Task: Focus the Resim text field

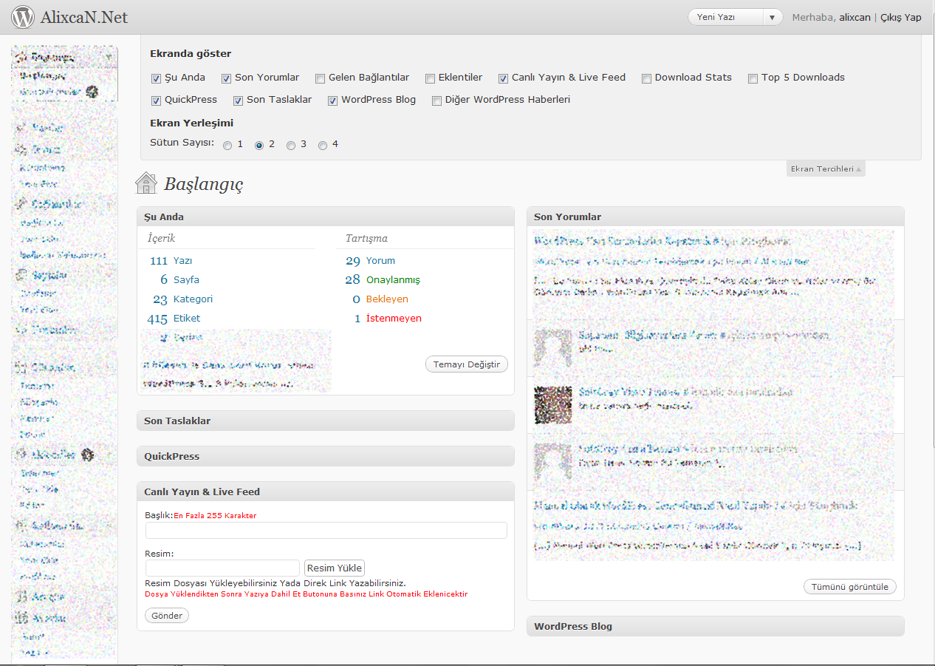Action: [x=222, y=568]
